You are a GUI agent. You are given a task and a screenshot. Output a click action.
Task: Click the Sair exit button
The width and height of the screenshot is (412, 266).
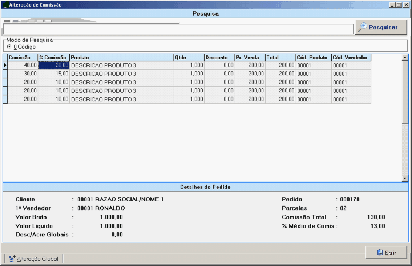pyautogui.click(x=386, y=253)
